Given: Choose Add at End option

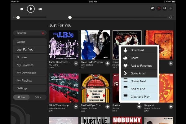Looking at the screenshot, I should [139, 89].
